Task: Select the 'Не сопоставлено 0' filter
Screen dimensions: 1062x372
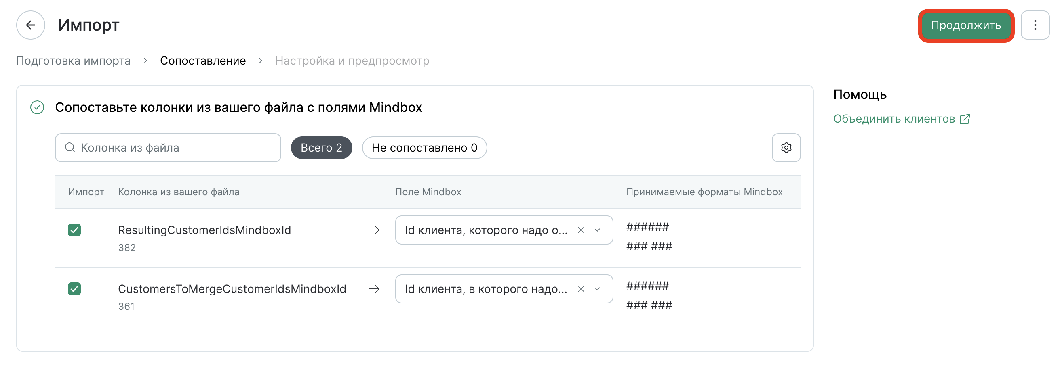Action: [x=424, y=148]
